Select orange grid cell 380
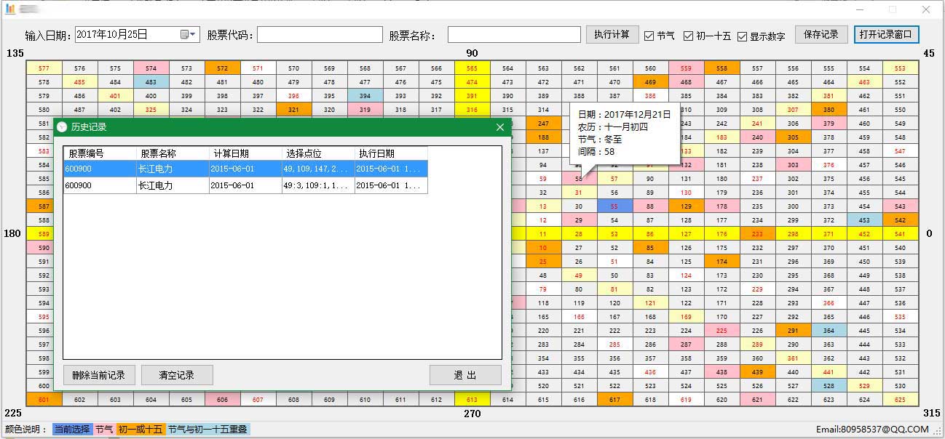 click(x=829, y=110)
